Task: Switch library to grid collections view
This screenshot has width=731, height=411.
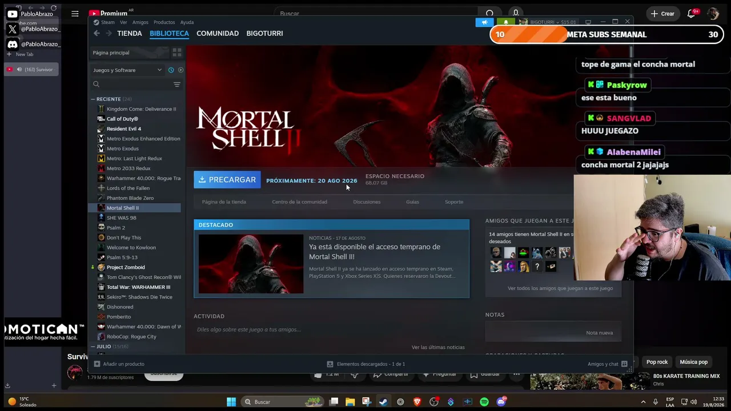Action: tap(177, 53)
